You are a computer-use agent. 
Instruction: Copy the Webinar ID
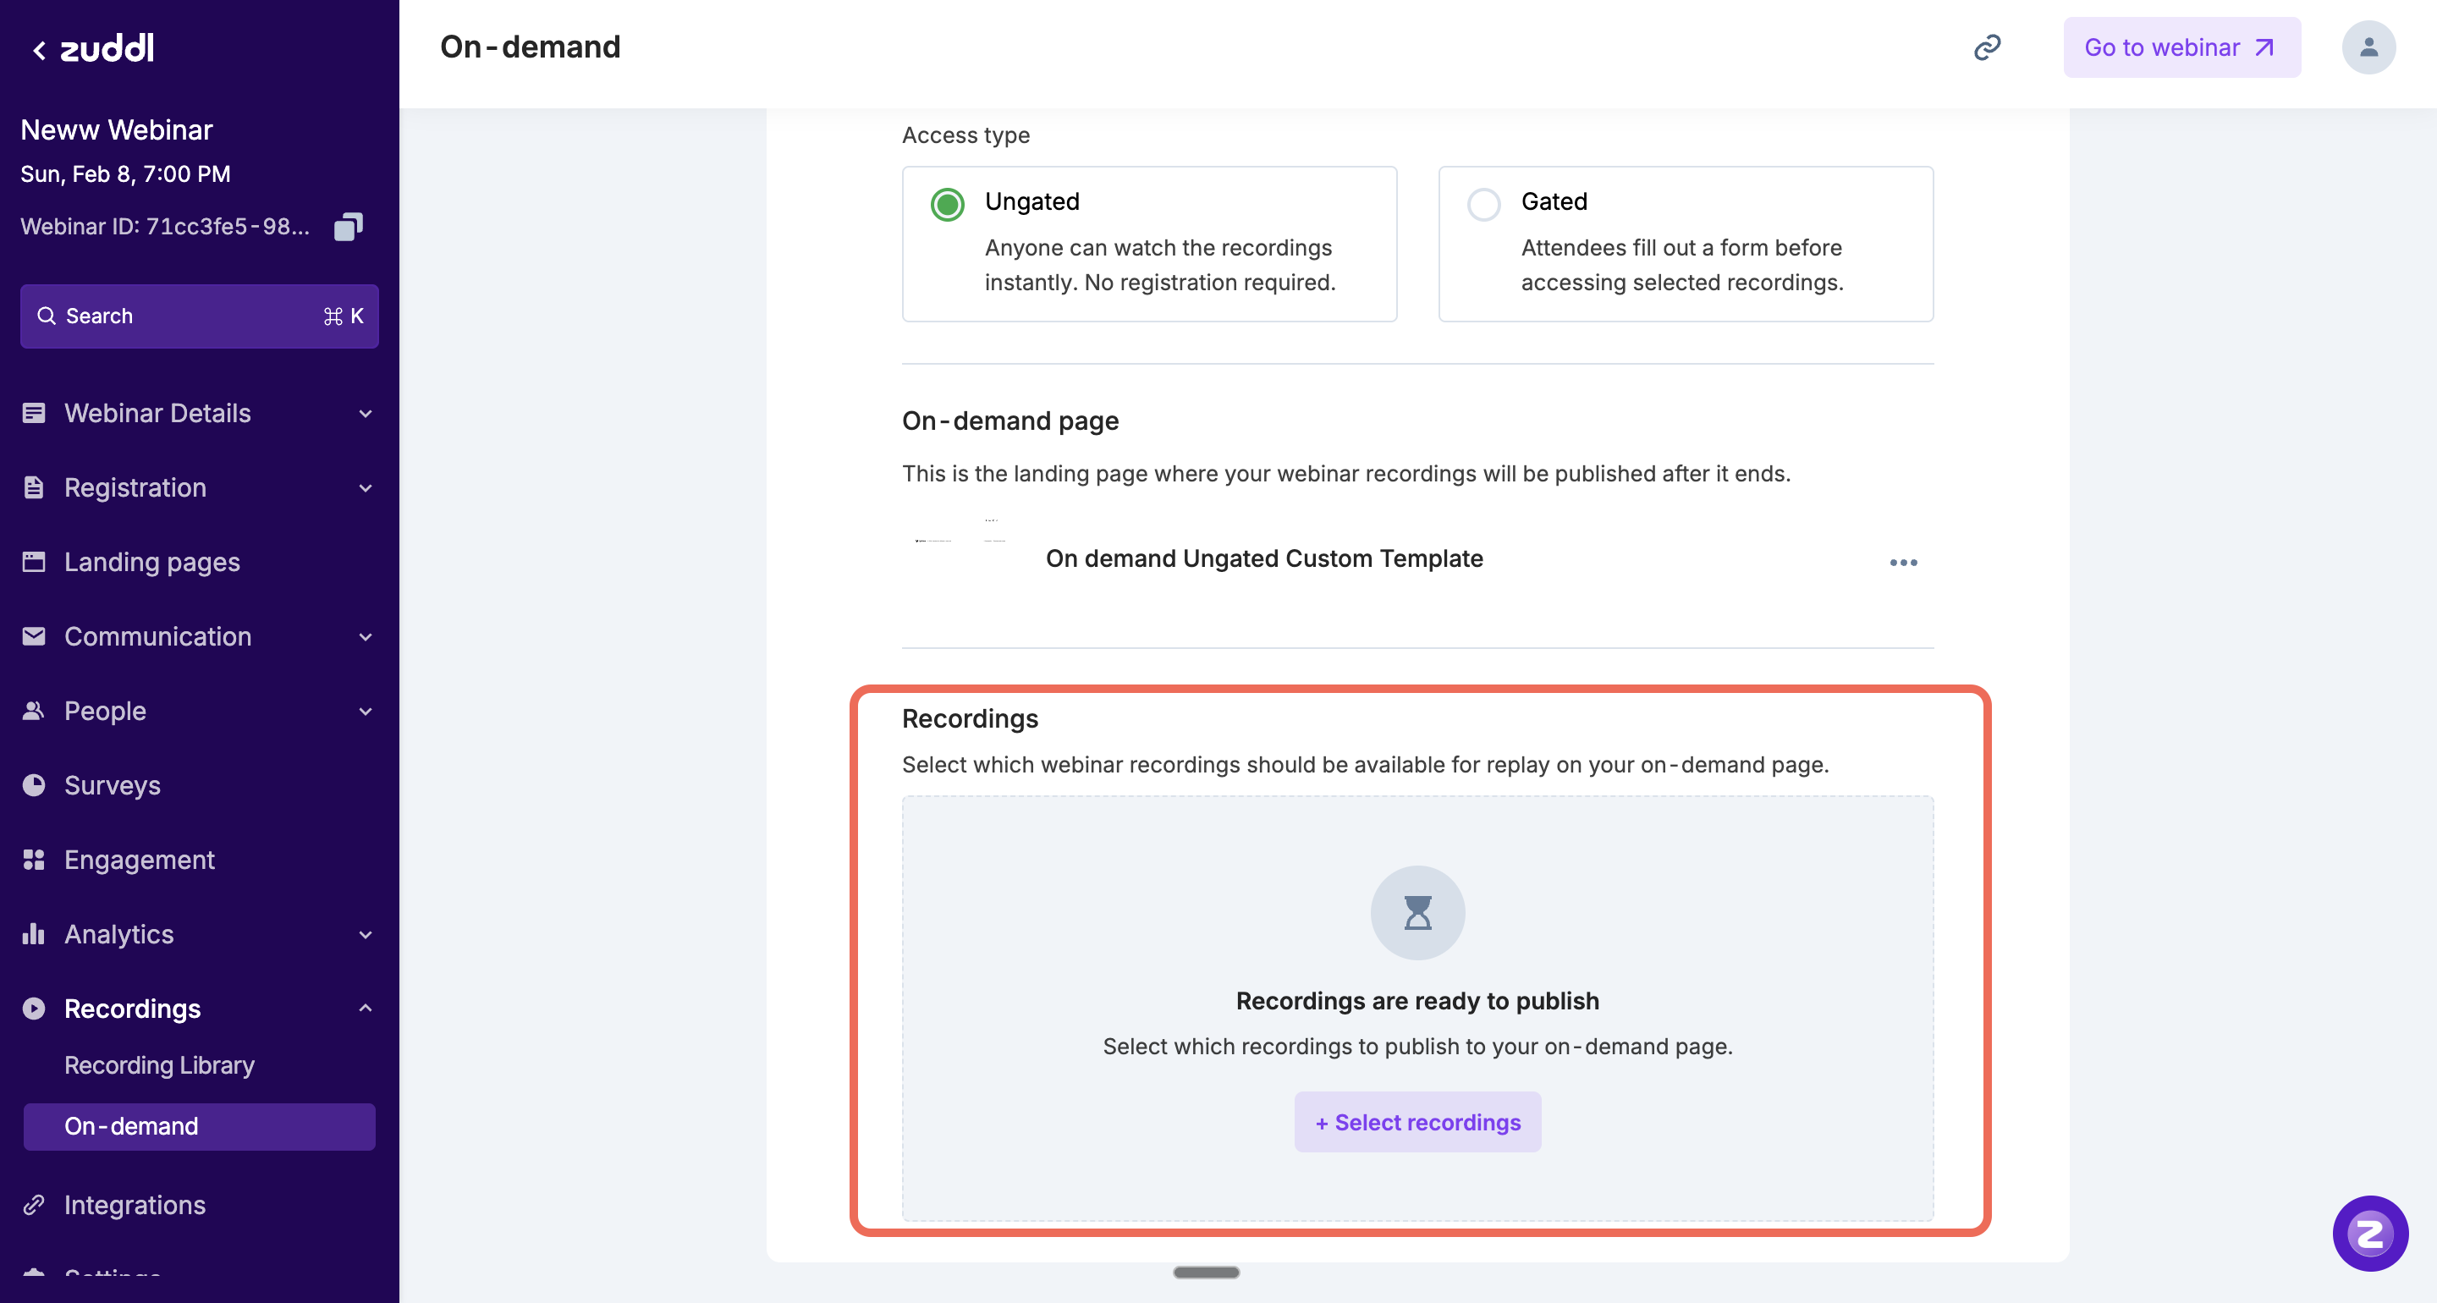pos(348,226)
